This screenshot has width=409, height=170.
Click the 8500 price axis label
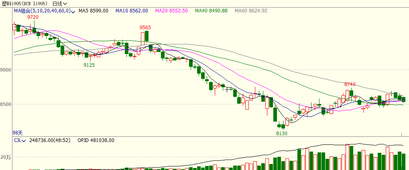(6, 104)
